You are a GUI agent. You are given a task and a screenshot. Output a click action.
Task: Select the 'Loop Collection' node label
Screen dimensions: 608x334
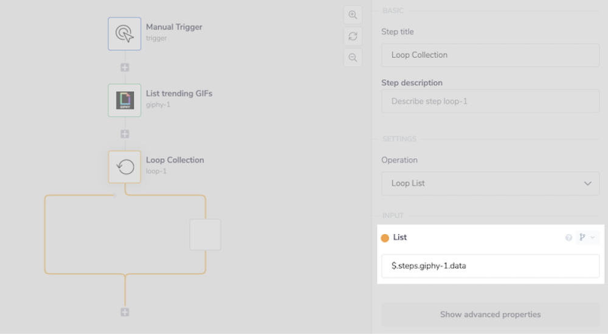(175, 160)
